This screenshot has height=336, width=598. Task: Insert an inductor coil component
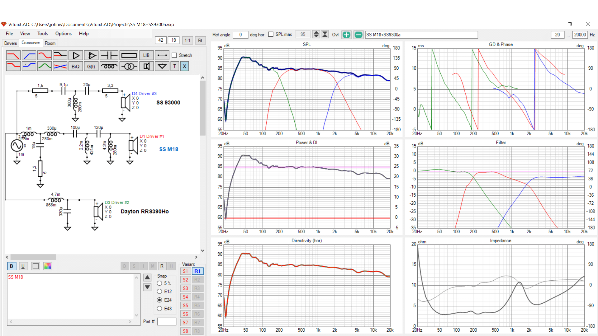(109, 66)
